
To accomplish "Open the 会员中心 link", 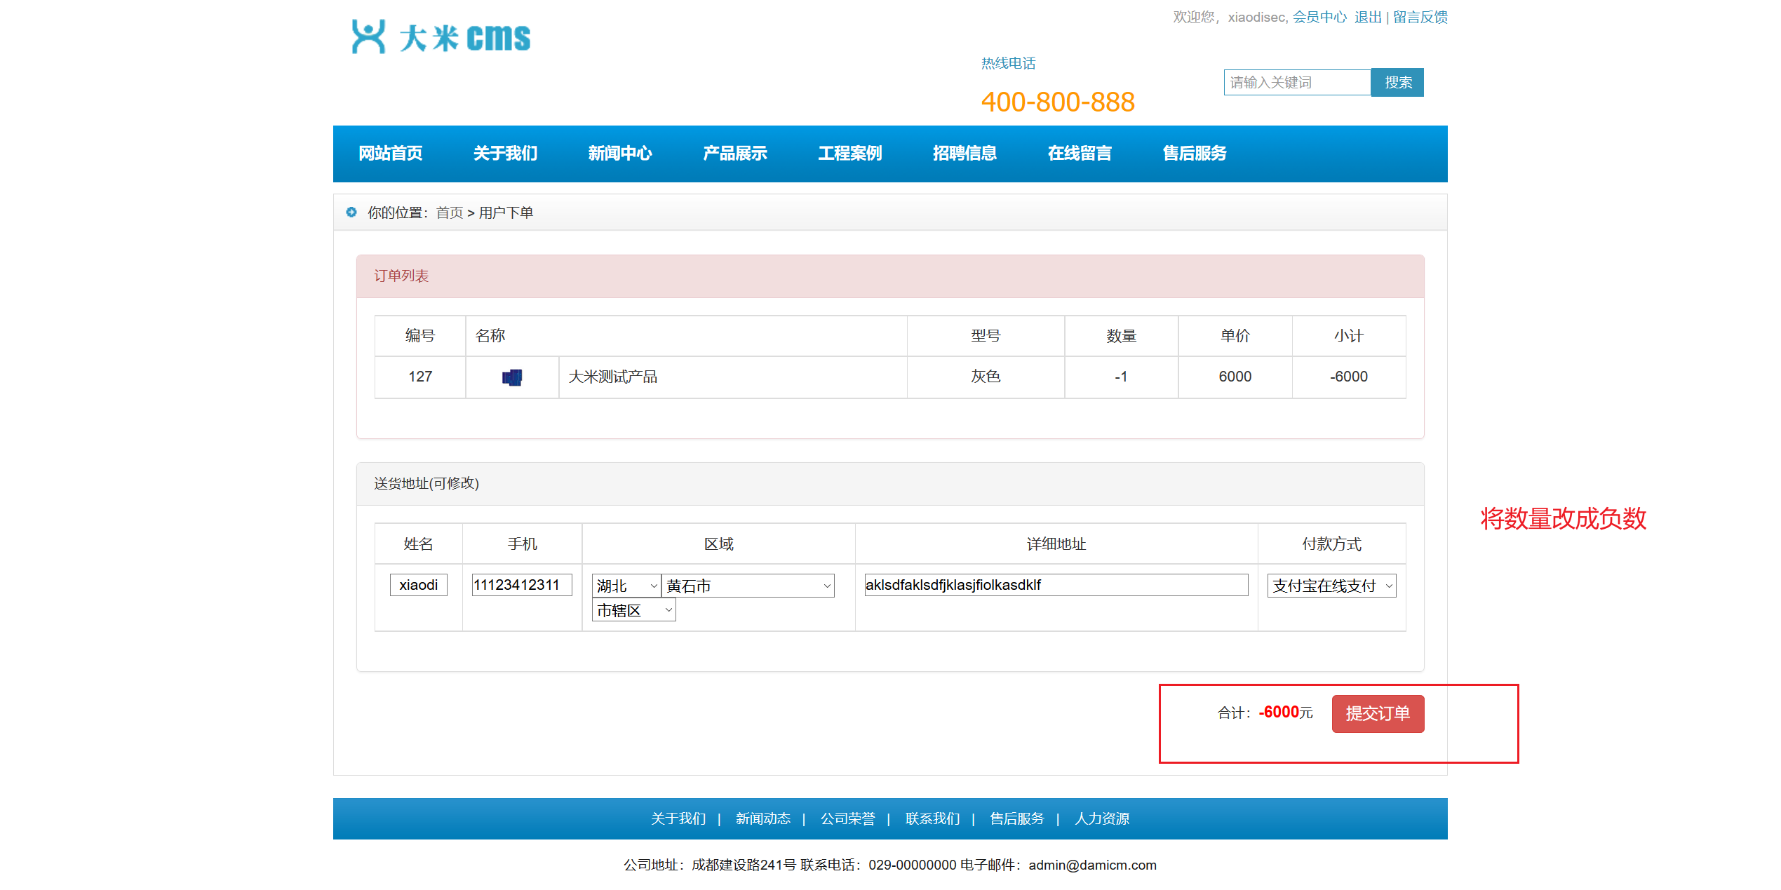I will coord(1319,17).
